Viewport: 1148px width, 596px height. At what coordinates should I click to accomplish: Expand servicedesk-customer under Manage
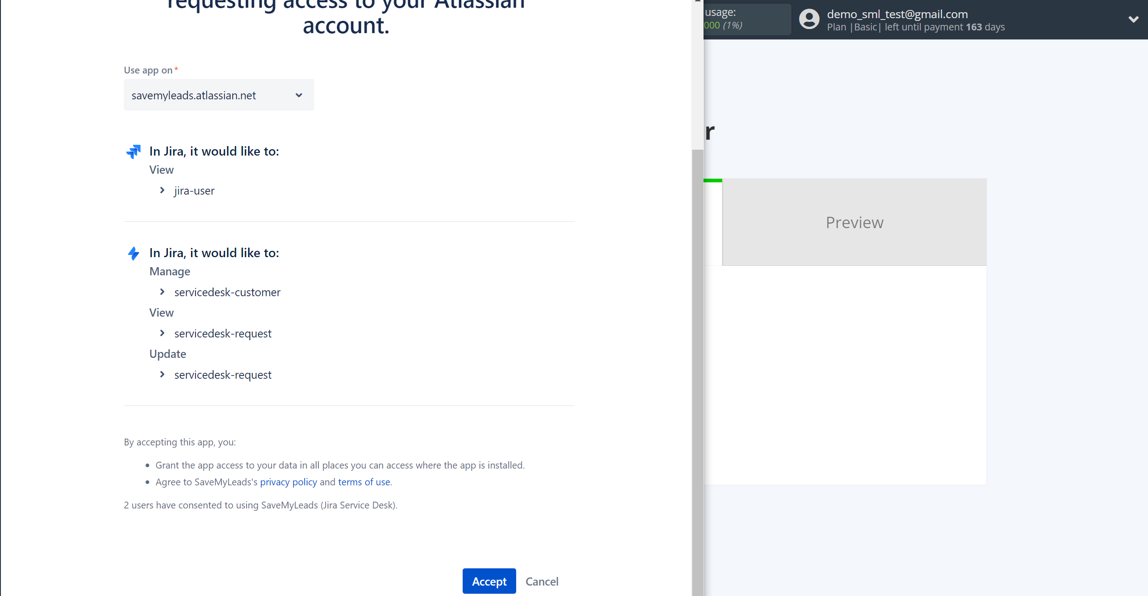pyautogui.click(x=162, y=292)
